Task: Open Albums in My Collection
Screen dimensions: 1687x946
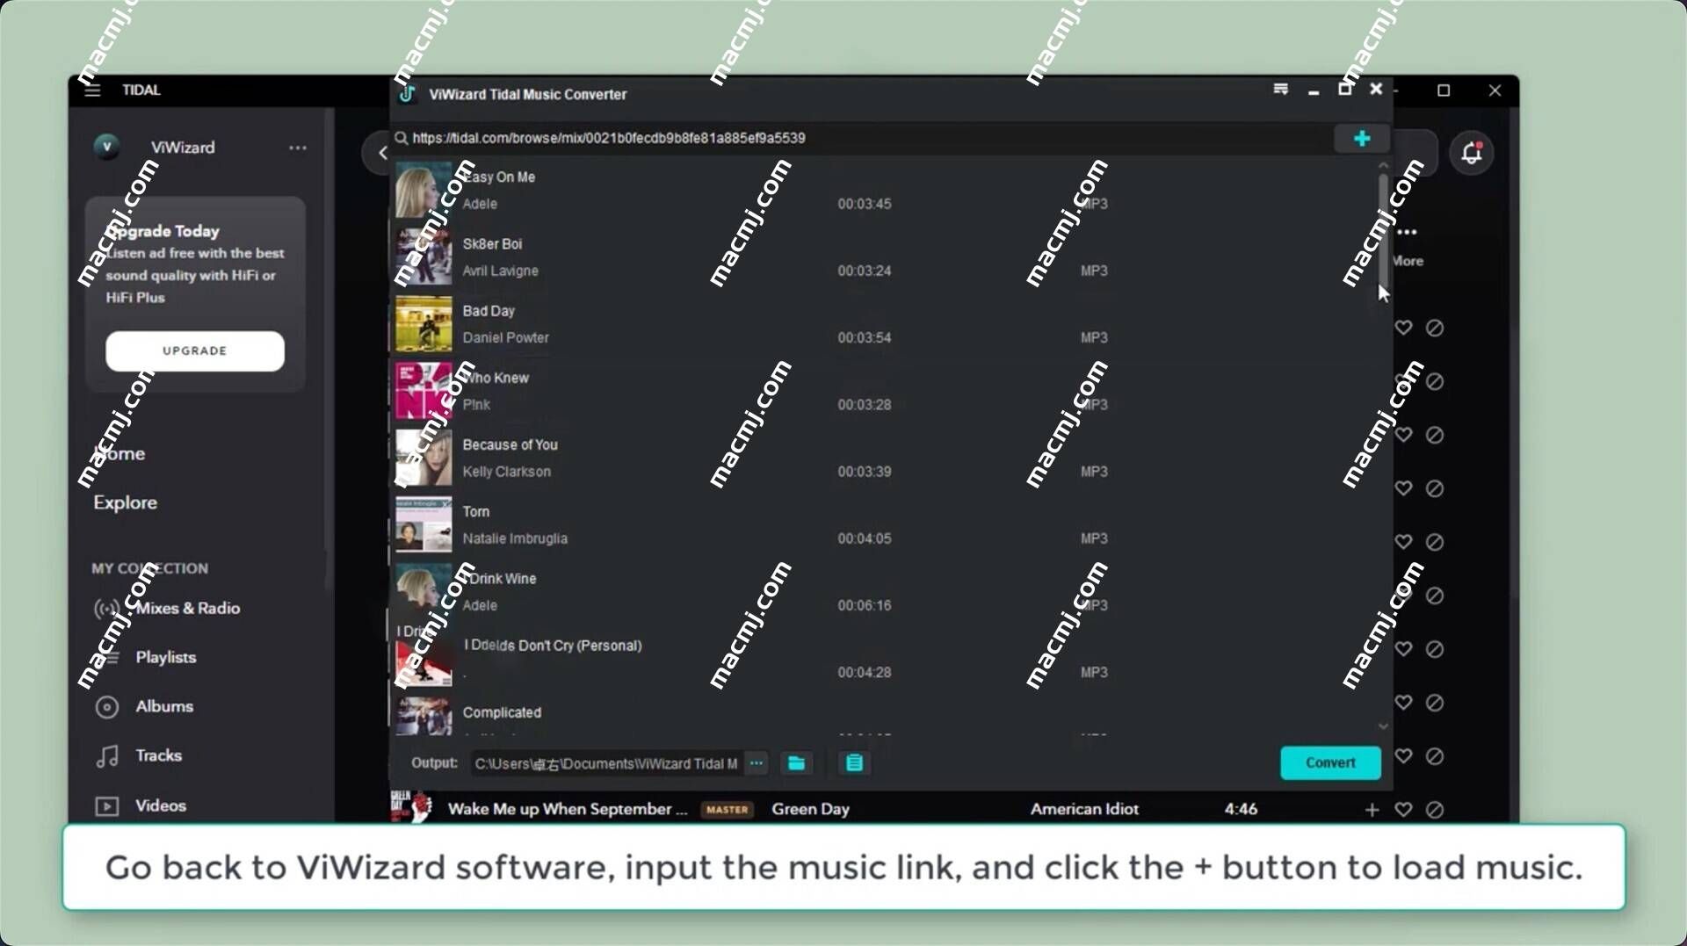Action: pos(164,706)
